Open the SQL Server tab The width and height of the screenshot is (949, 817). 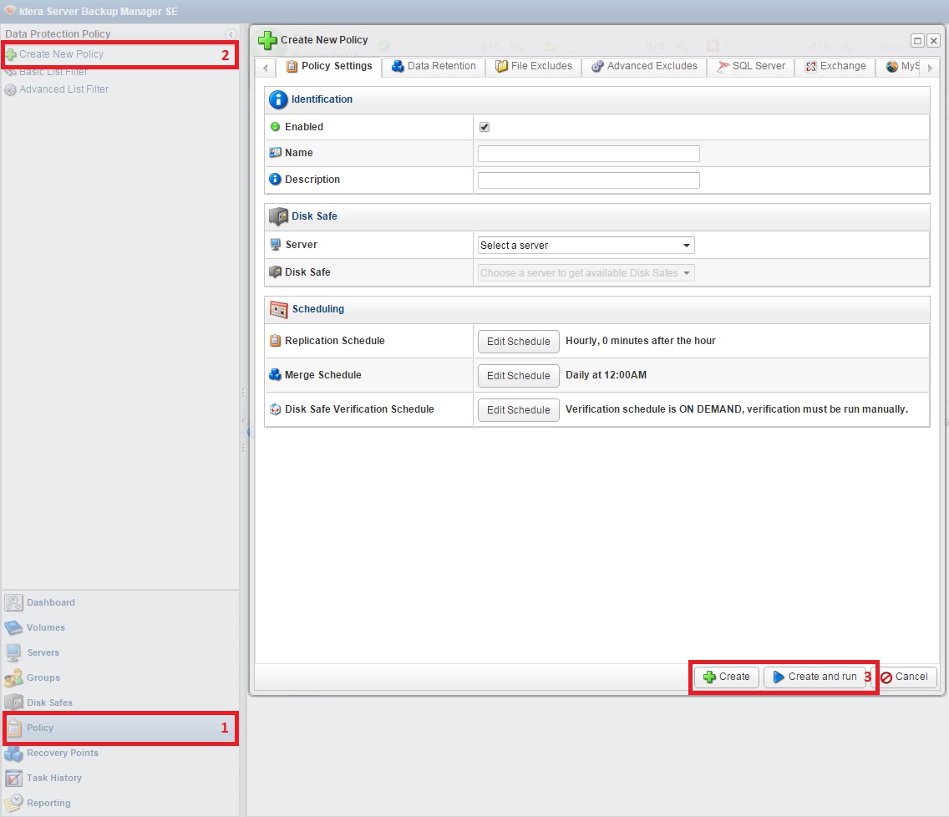[751, 67]
